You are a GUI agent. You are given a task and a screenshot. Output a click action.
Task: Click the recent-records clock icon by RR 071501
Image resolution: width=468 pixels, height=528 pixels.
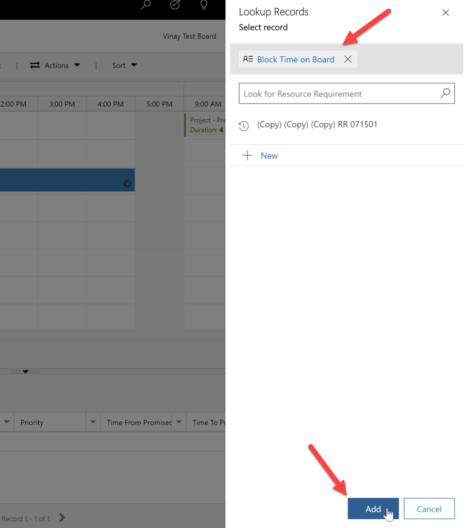click(x=244, y=125)
